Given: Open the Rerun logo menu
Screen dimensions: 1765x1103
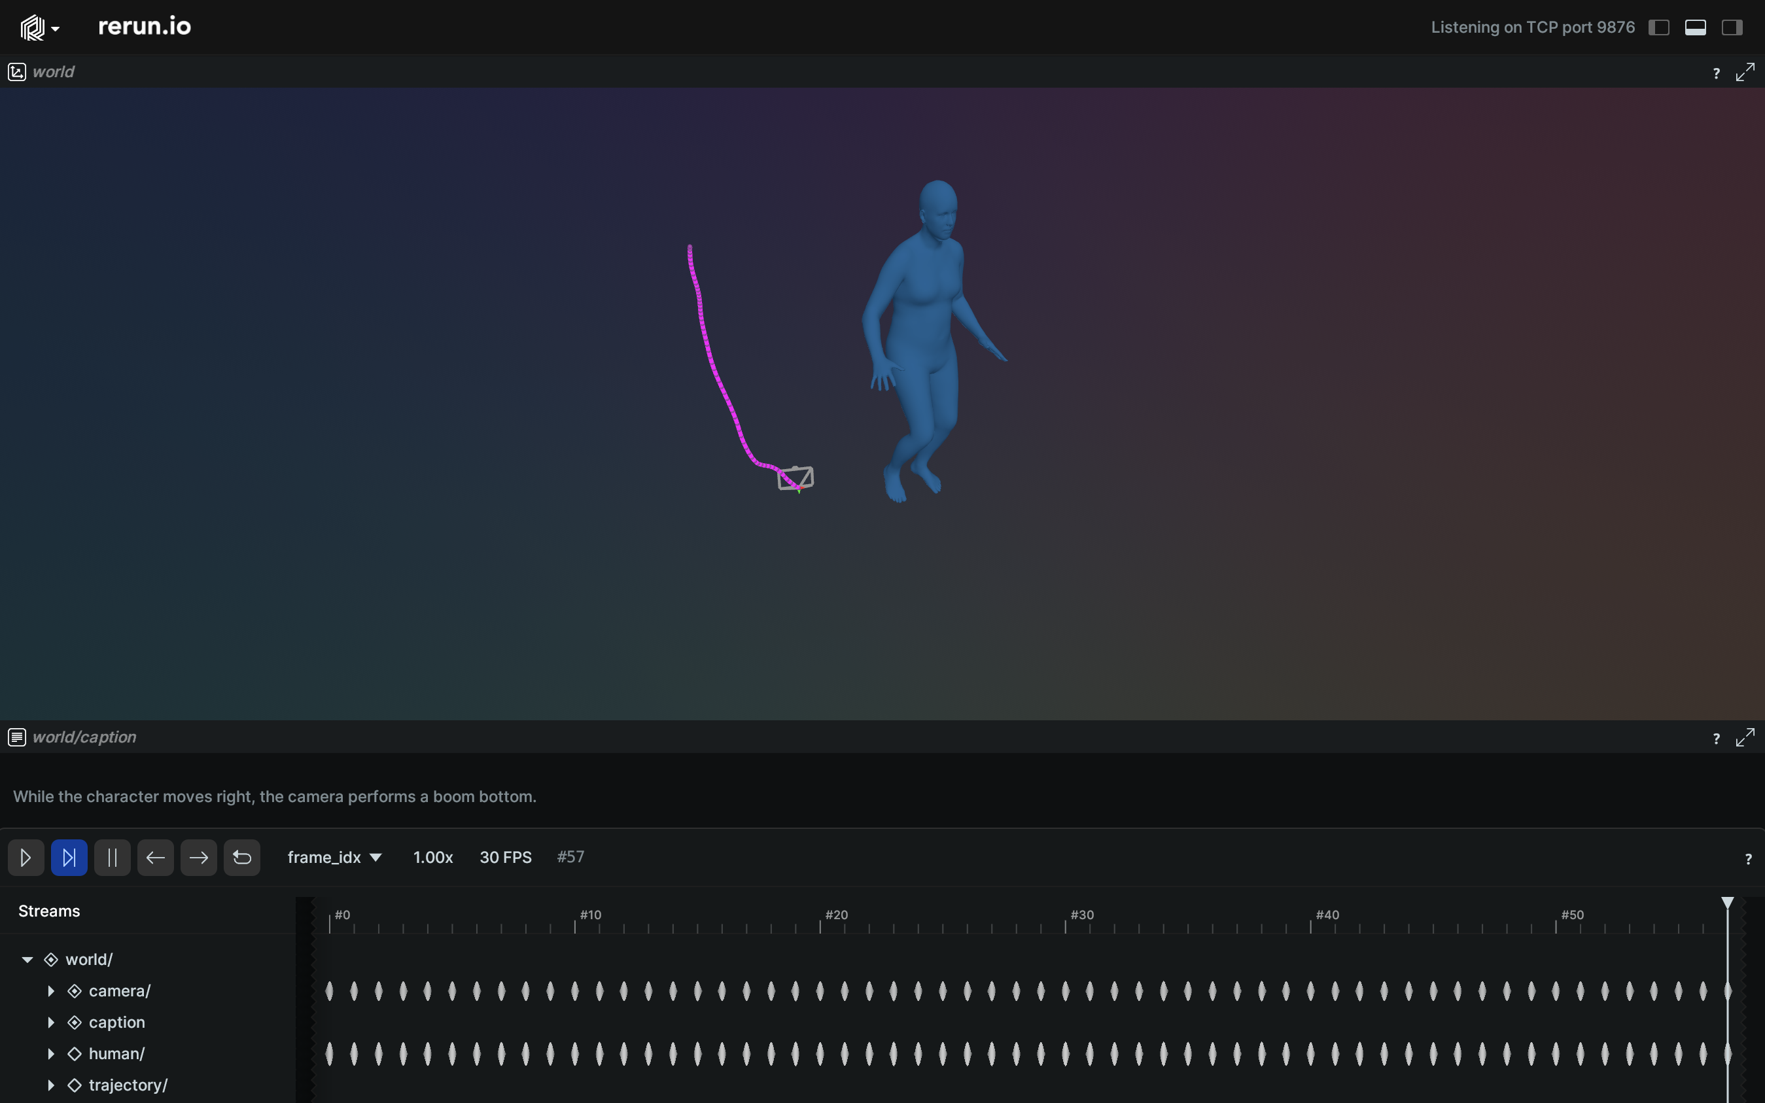Looking at the screenshot, I should pyautogui.click(x=39, y=27).
